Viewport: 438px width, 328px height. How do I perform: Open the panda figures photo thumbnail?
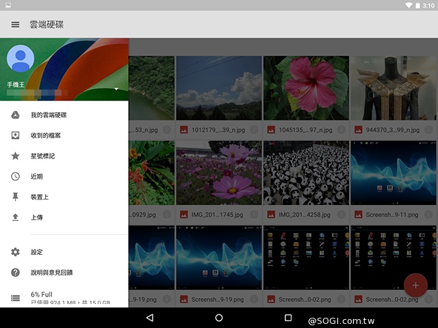pyautogui.click(x=306, y=174)
